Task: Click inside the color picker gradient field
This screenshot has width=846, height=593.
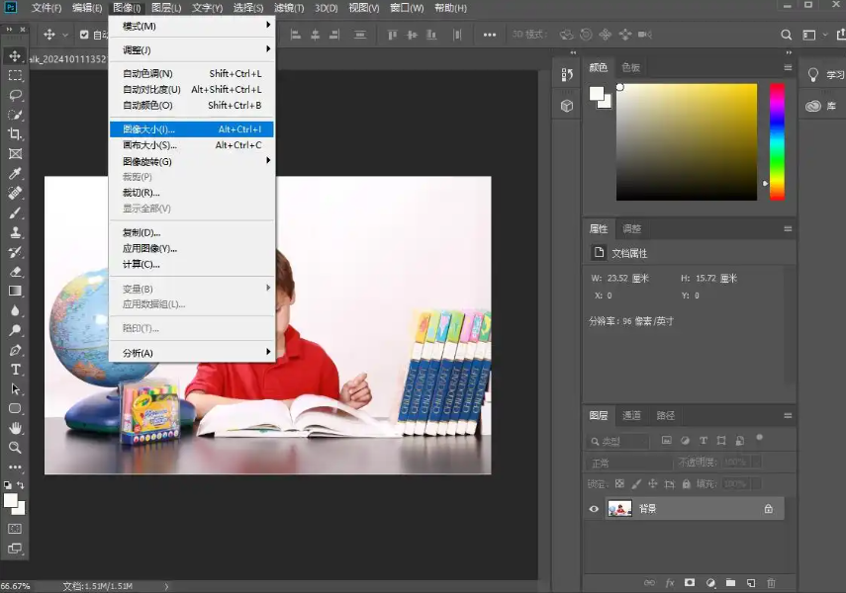Action: tap(687, 141)
